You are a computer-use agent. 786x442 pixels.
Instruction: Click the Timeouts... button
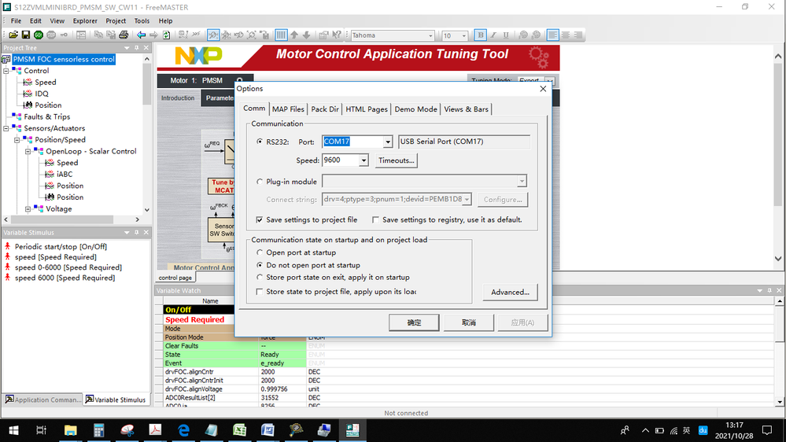[396, 160]
